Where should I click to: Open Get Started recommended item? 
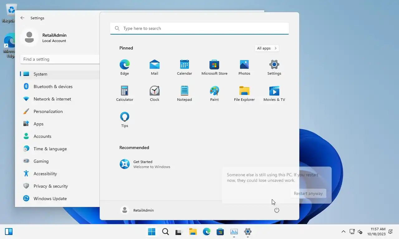coord(145,164)
